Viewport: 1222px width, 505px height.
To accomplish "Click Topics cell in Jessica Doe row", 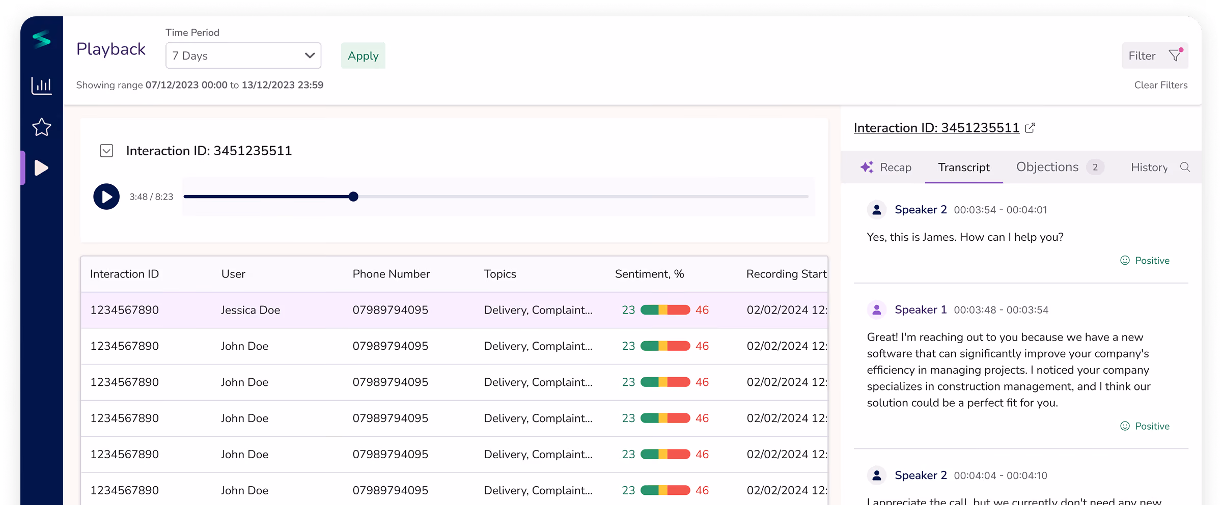I will (x=538, y=310).
